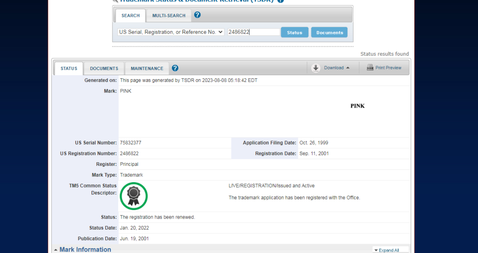This screenshot has width=478, height=253.
Task: Click the Register value Principal
Action: [x=129, y=164]
